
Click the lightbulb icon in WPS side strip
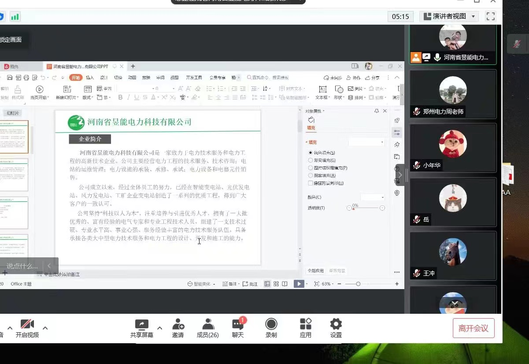[x=397, y=193]
